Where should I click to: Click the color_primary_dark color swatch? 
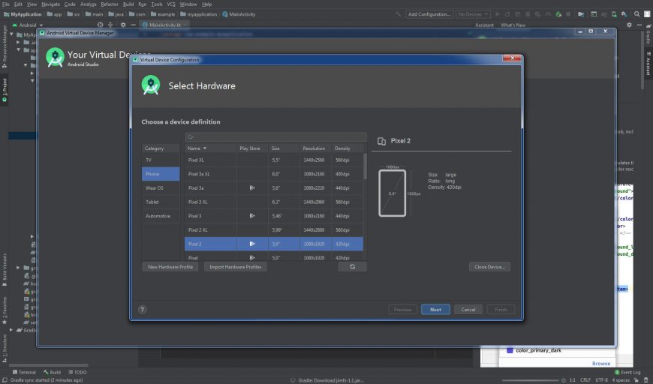click(x=510, y=350)
